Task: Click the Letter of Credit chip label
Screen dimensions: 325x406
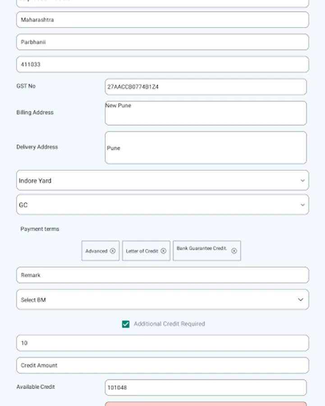Action: 142,251
